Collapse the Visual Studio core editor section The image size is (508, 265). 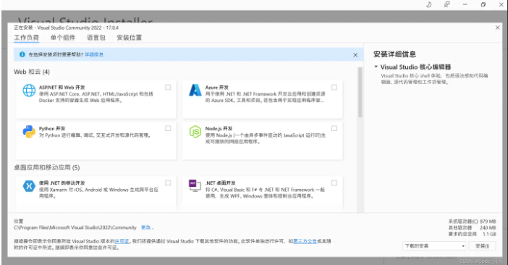[376, 67]
